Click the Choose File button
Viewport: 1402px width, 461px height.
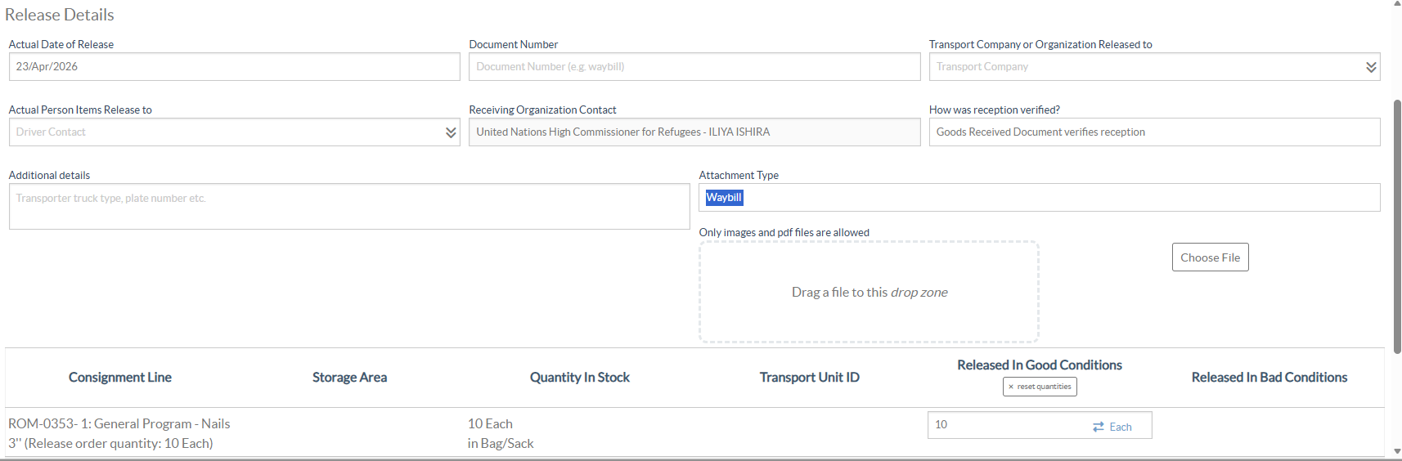(x=1210, y=257)
